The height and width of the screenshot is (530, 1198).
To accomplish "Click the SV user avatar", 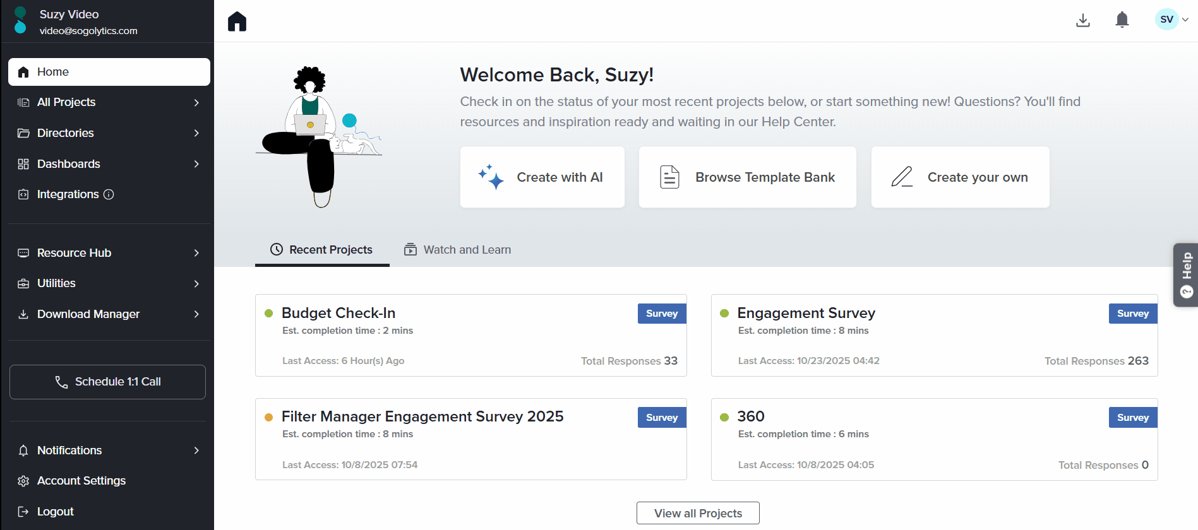I will click(x=1166, y=20).
